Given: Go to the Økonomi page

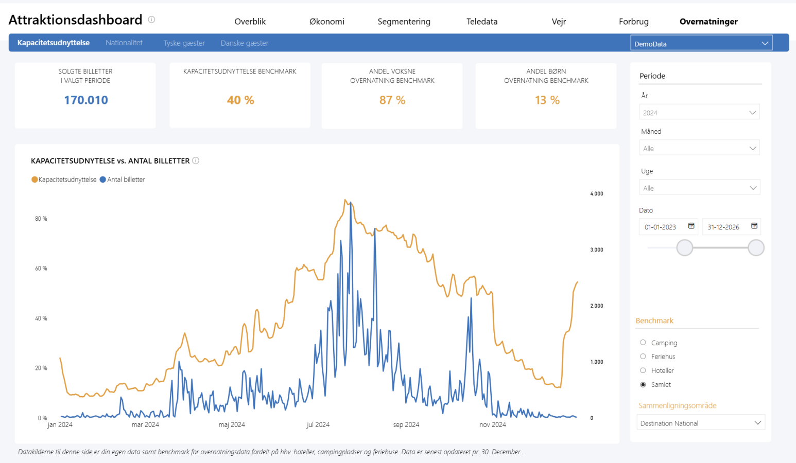Looking at the screenshot, I should [327, 22].
